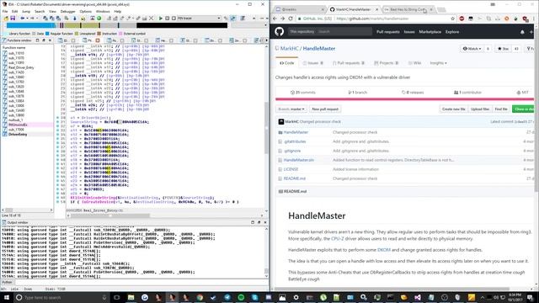The image size is (539, 303).
Task: Open the Debugger menu in IDA
Action: pyautogui.click(x=67, y=11)
